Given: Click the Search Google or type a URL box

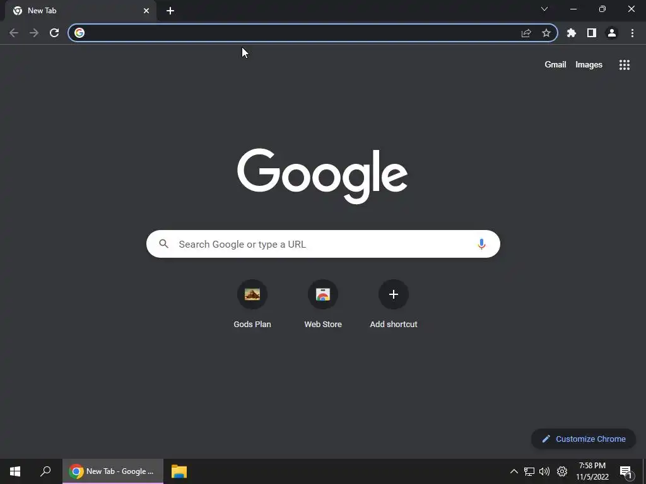Looking at the screenshot, I should click(x=323, y=244).
